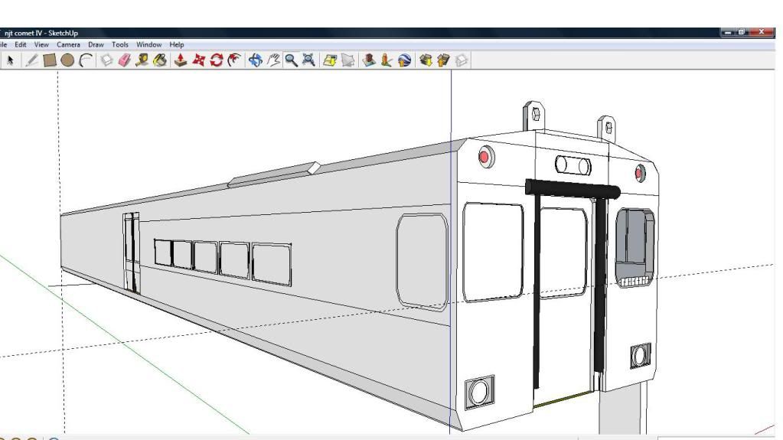
Task: Open the Window menu
Action: click(x=148, y=44)
